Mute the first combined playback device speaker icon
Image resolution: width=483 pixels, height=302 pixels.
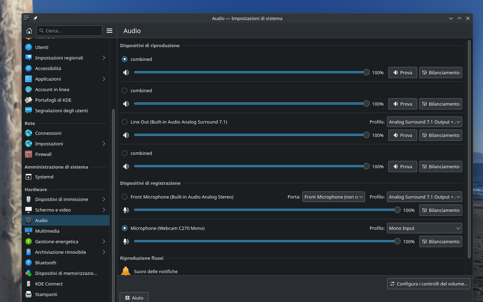click(126, 73)
